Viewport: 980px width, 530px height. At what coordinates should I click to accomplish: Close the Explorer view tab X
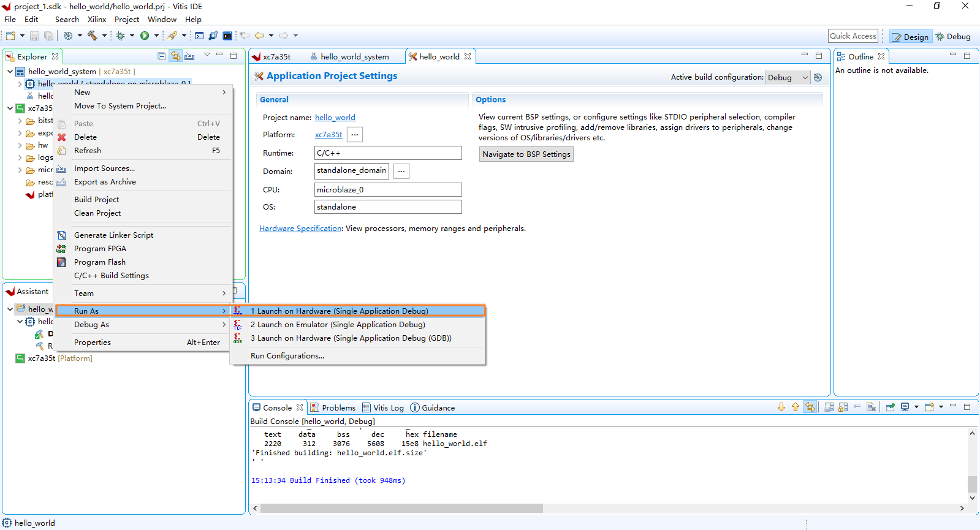(55, 56)
